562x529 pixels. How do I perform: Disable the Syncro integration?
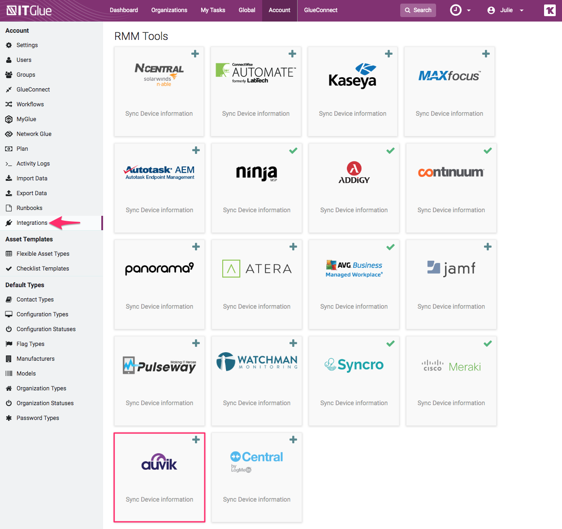[x=390, y=343]
